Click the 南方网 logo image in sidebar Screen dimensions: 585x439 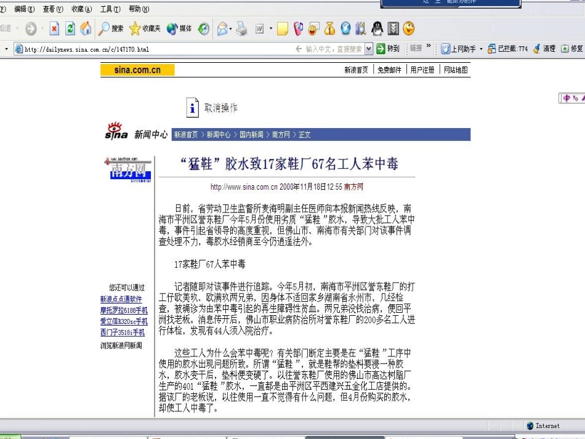click(127, 170)
